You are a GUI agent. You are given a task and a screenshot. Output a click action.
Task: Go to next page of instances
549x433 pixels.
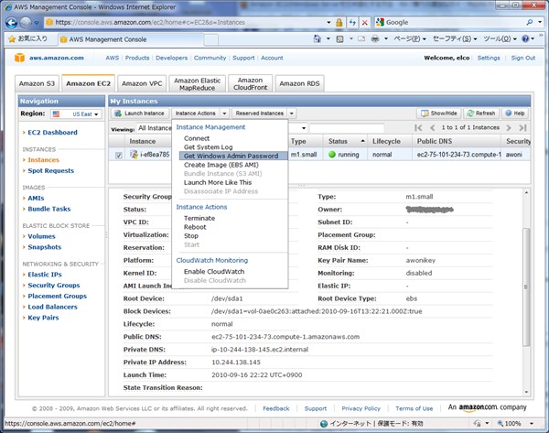coord(509,128)
